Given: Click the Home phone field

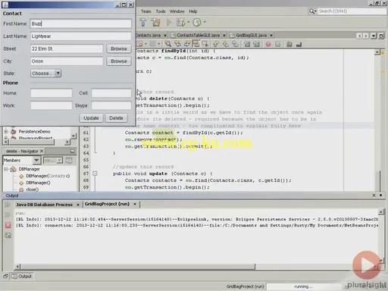Looking at the screenshot, I should click(x=52, y=93).
